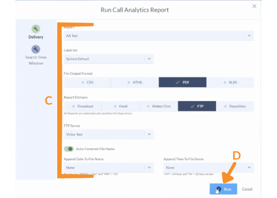
Task: Pick Webex Chat delivery option
Action: click(x=159, y=106)
